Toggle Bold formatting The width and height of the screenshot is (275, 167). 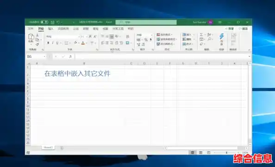point(48,43)
